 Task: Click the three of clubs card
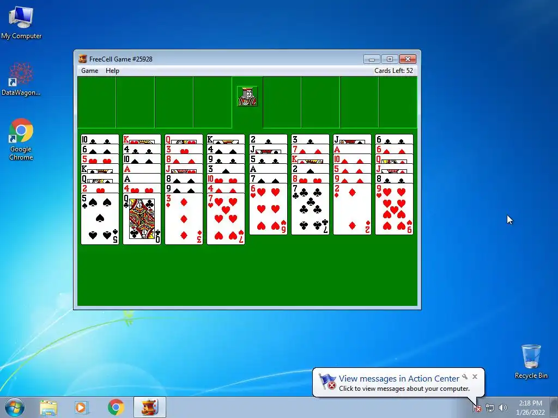(310, 139)
